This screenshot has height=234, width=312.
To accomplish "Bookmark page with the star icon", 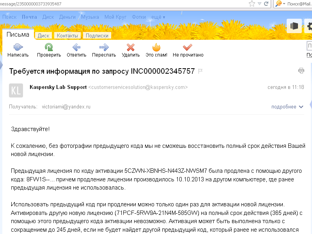I will tap(252, 4).
